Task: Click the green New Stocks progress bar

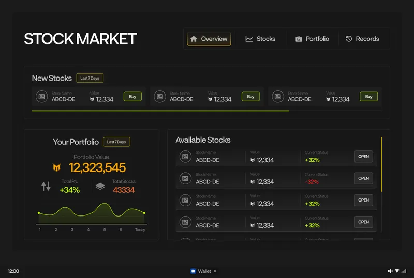Action: 160,111
